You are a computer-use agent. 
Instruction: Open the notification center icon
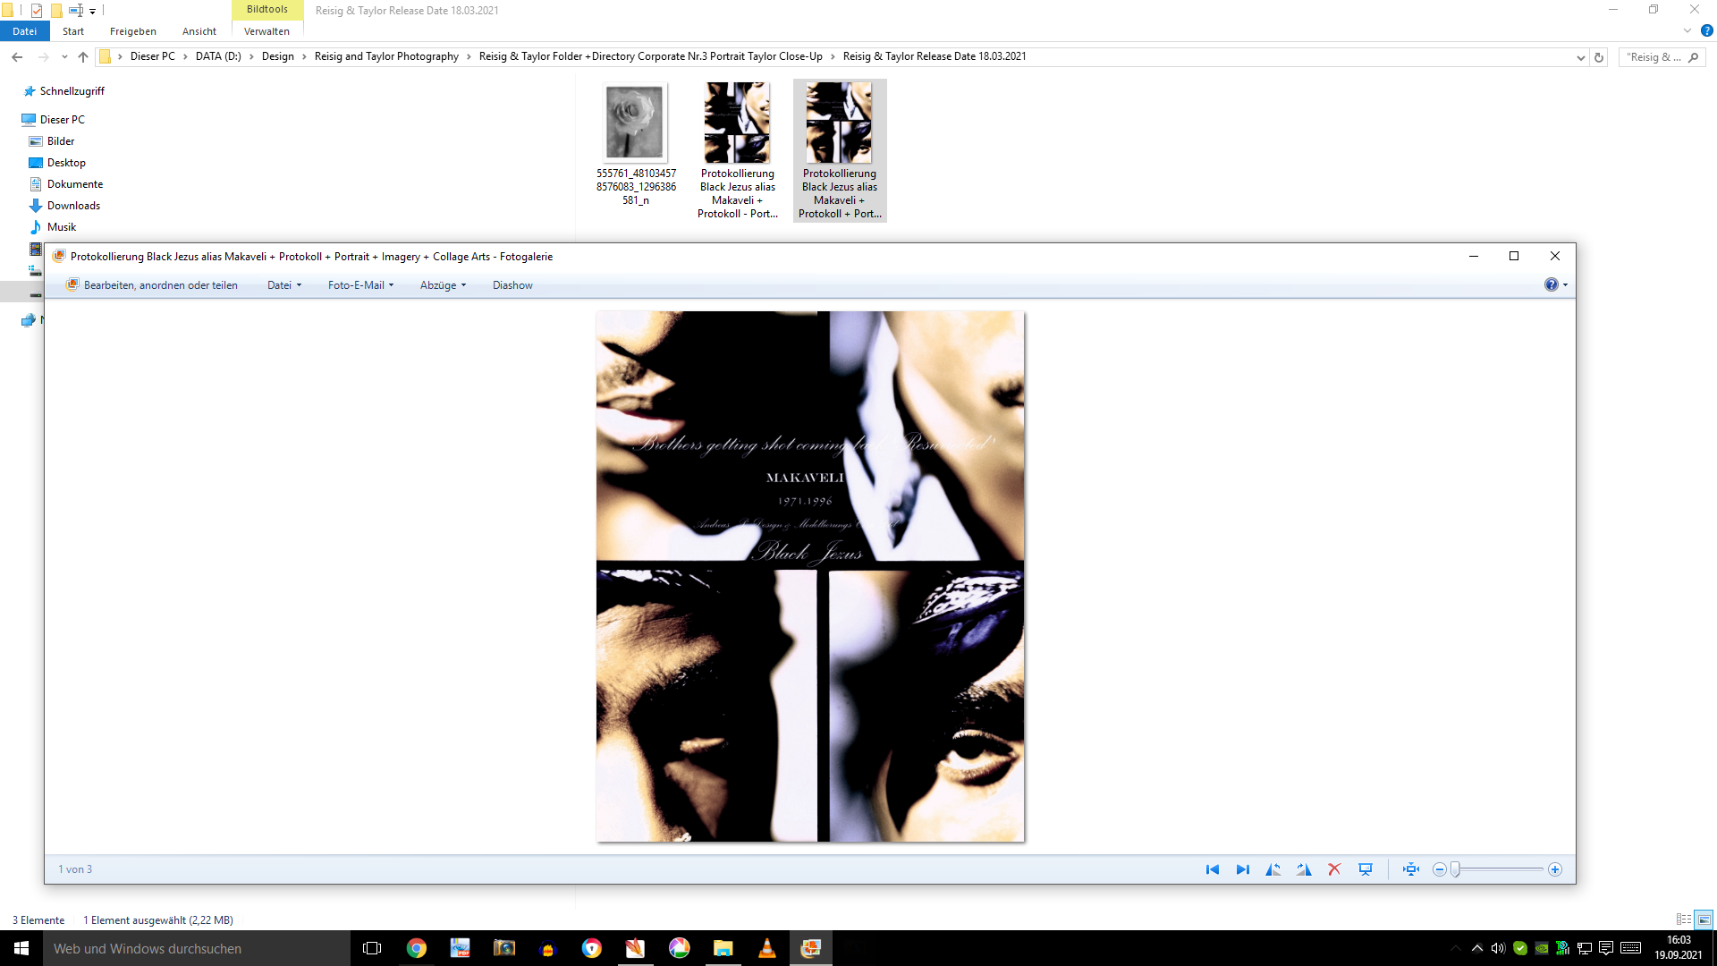(1606, 948)
